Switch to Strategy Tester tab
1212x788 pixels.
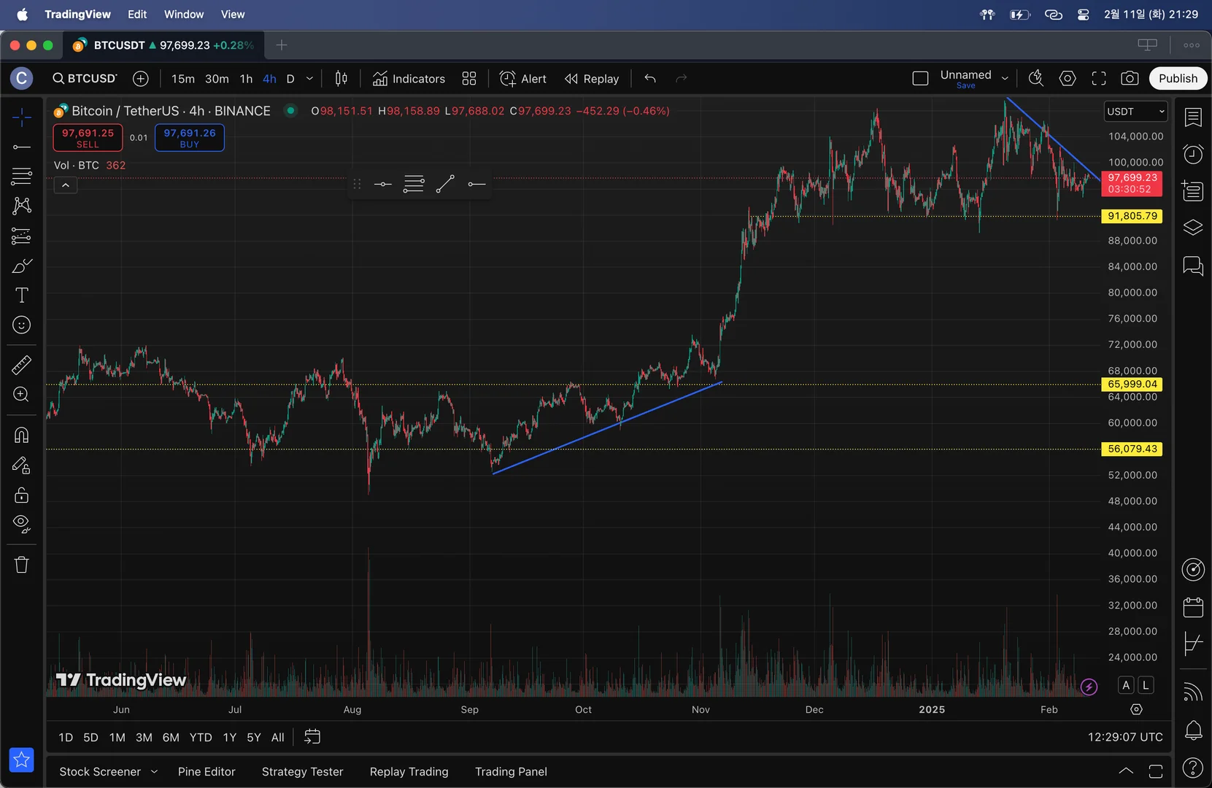point(302,772)
